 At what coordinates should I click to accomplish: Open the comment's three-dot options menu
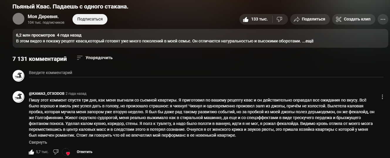(x=382, y=97)
